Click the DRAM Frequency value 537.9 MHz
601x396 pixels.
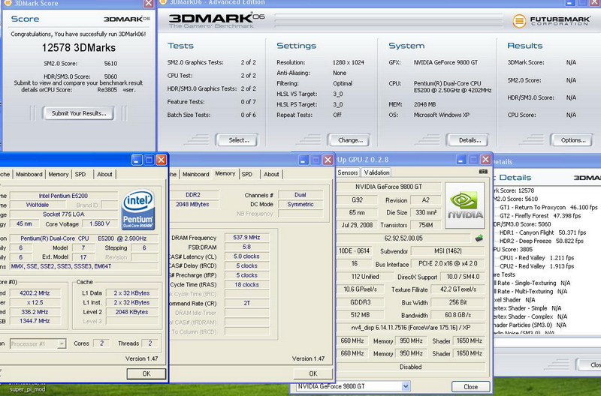(x=246, y=238)
